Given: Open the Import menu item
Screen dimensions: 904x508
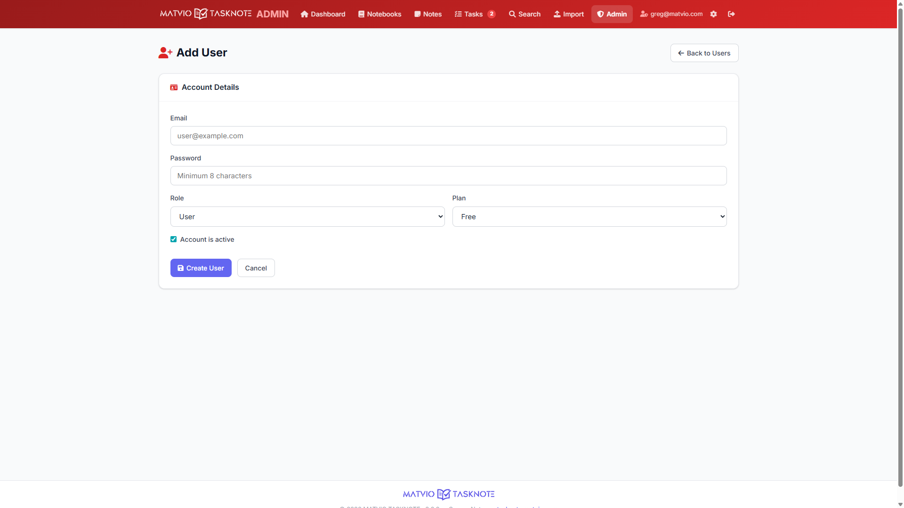Looking at the screenshot, I should pos(568,14).
